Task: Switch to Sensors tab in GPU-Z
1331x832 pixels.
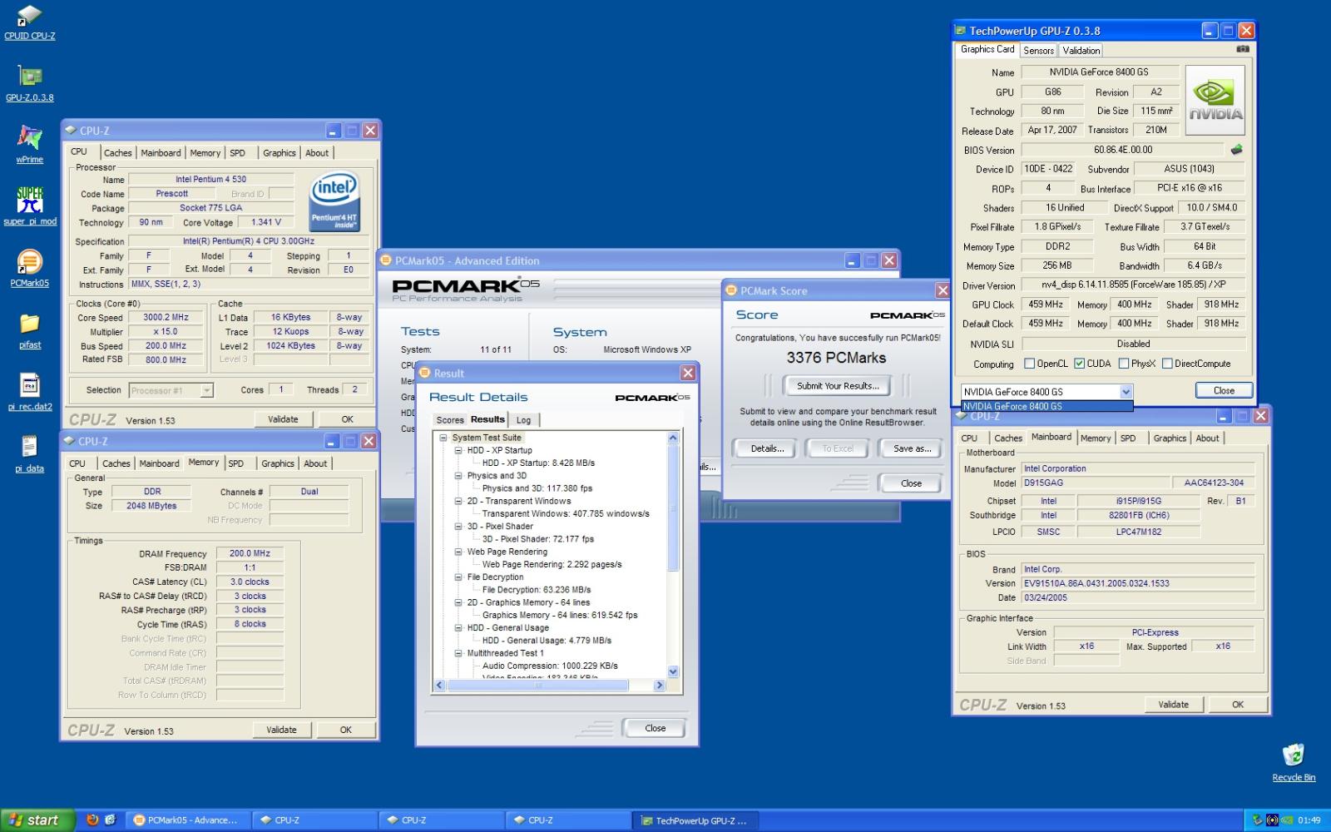Action: (1038, 50)
